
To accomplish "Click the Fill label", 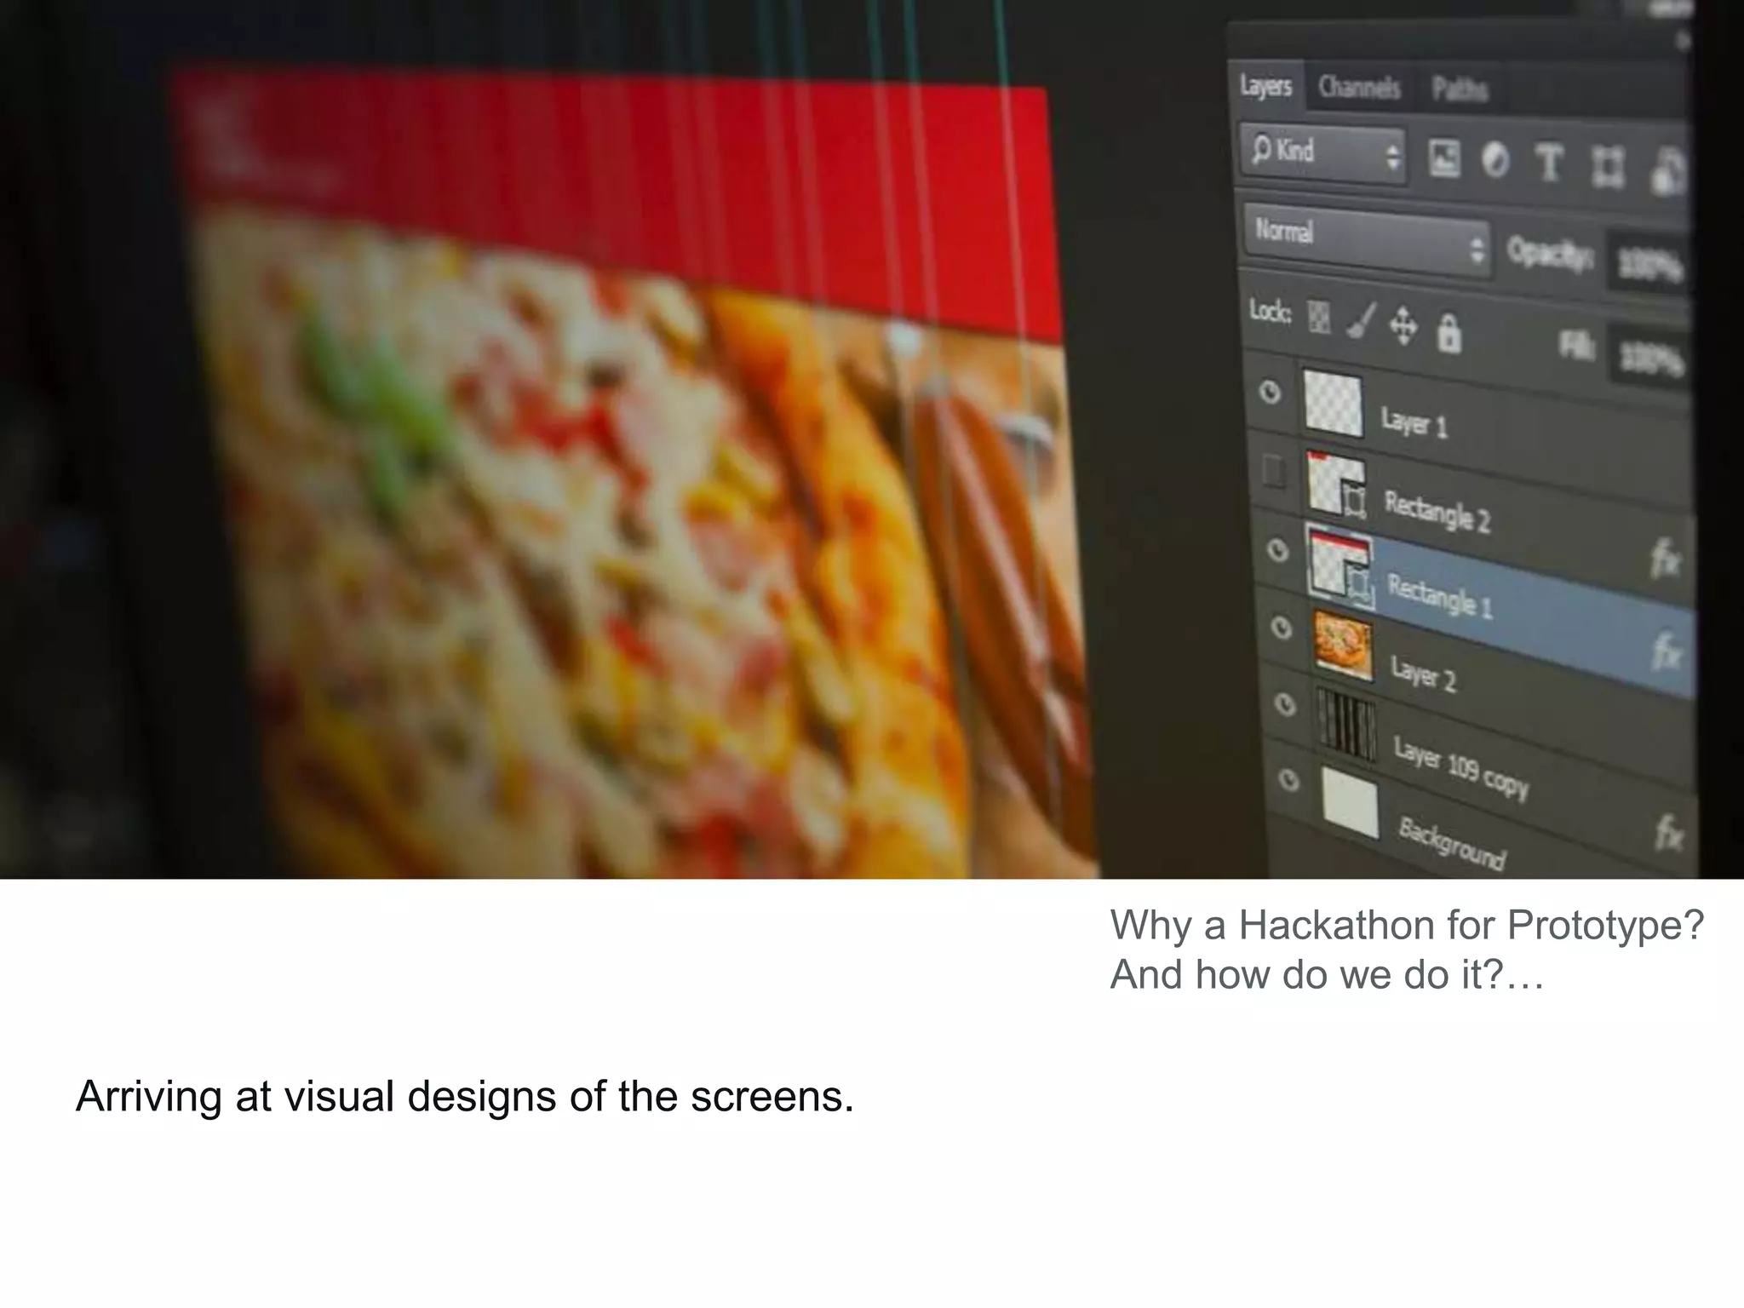I will 1575,346.
